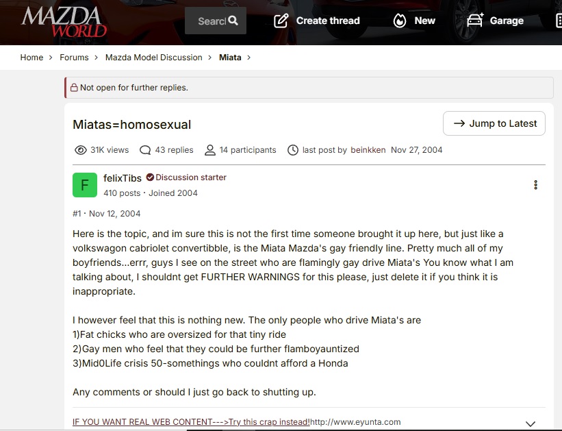Click the signature link 'Try this crap instead!'
The image size is (562, 431).
tap(269, 421)
